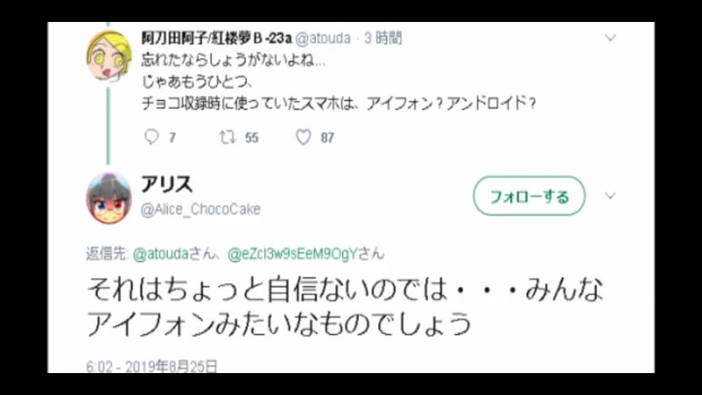Open the @atouda handle in tweet header
The width and height of the screenshot is (702, 395).
[x=322, y=38]
